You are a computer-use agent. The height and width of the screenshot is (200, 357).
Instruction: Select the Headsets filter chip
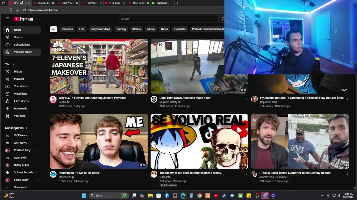point(180,29)
